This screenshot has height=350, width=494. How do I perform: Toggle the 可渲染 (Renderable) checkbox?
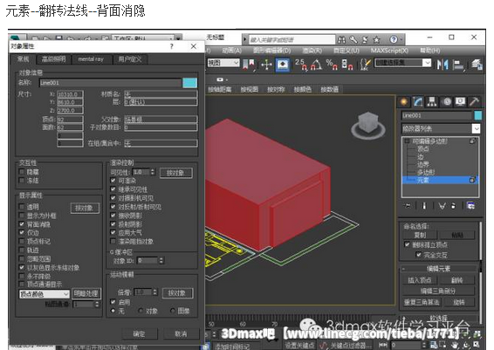[113, 181]
